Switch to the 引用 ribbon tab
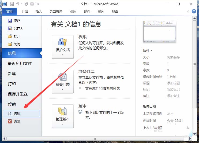 pos(73,12)
